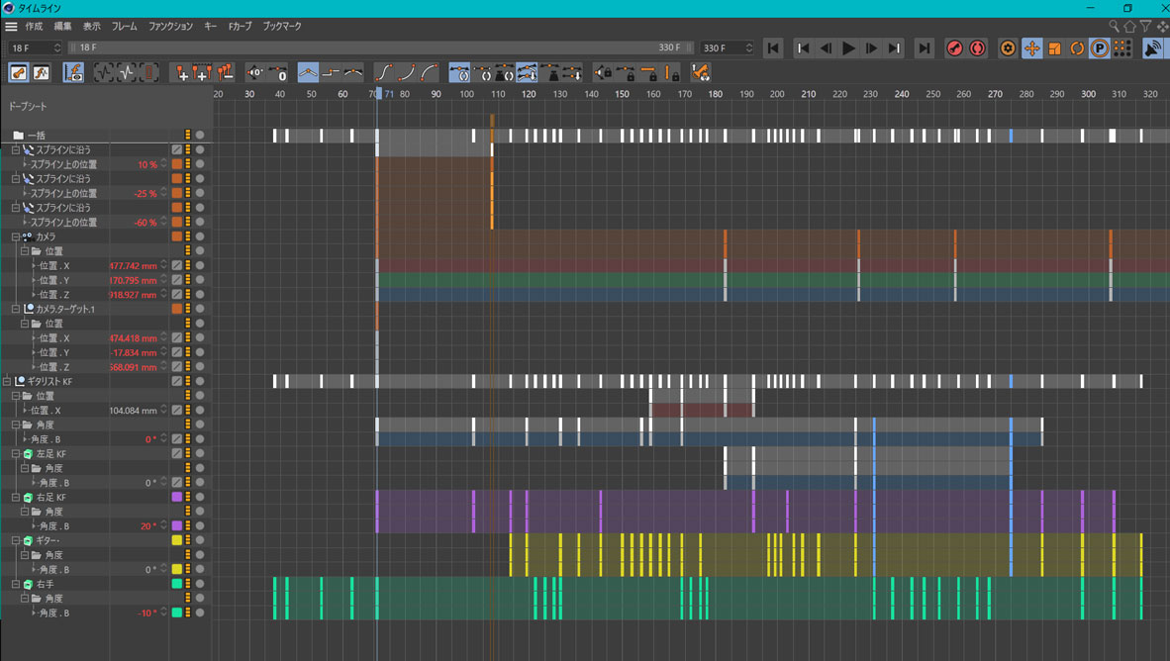Toggle the PLA 'P' recording icon

tap(1100, 48)
